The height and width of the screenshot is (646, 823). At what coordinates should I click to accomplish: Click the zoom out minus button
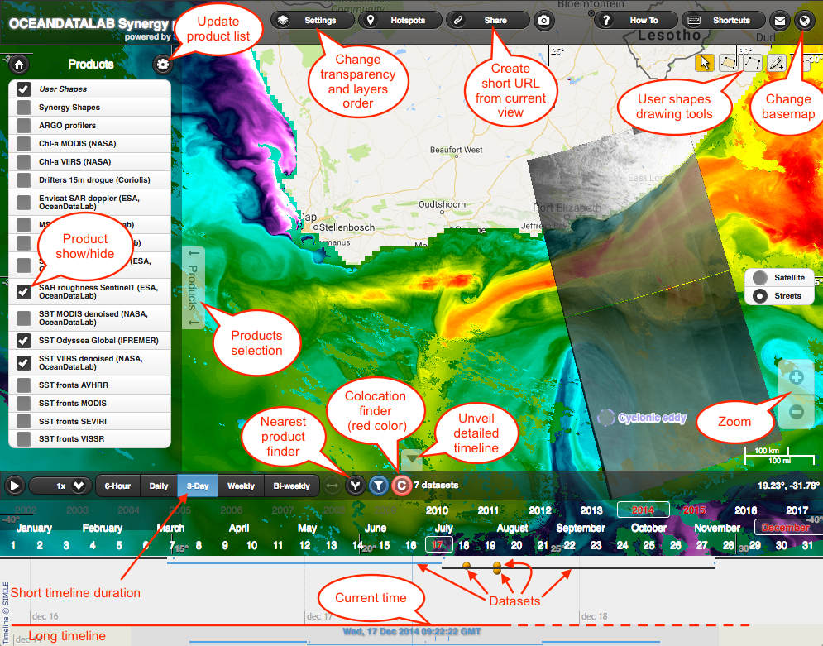click(x=796, y=412)
